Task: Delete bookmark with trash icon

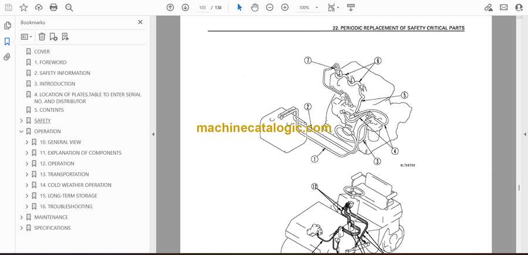Action: (42, 36)
